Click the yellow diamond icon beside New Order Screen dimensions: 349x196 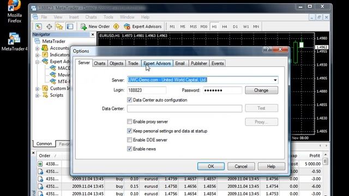click(x=116, y=27)
